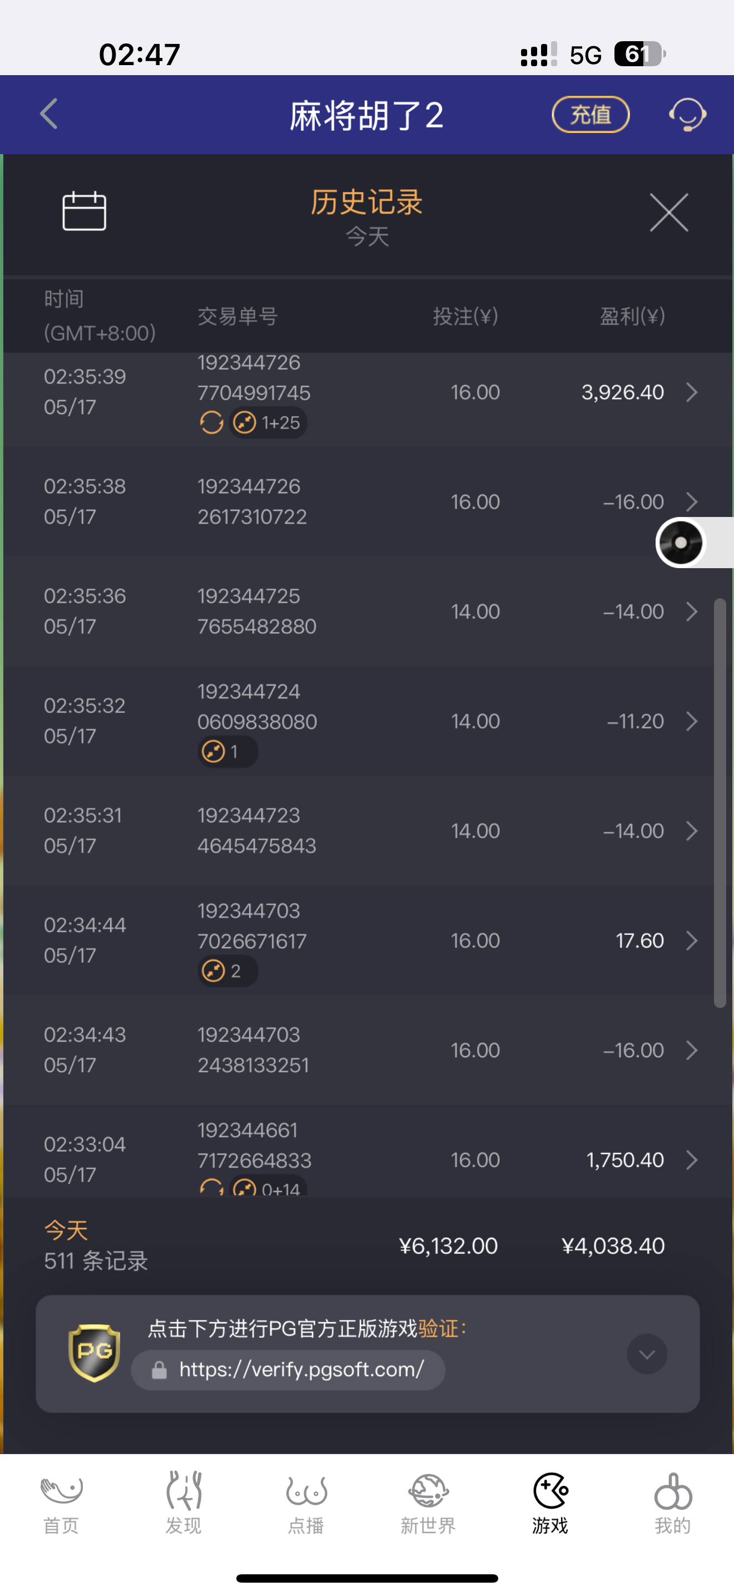The width and height of the screenshot is (734, 1596).
Task: Open the 发现 discover tab
Action: pyautogui.click(x=184, y=1503)
